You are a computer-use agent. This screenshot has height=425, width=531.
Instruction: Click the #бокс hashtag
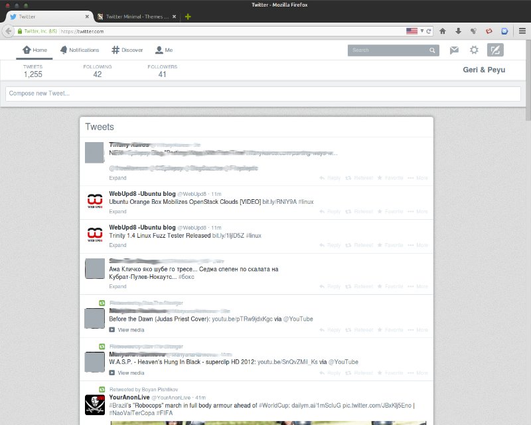pos(187,277)
